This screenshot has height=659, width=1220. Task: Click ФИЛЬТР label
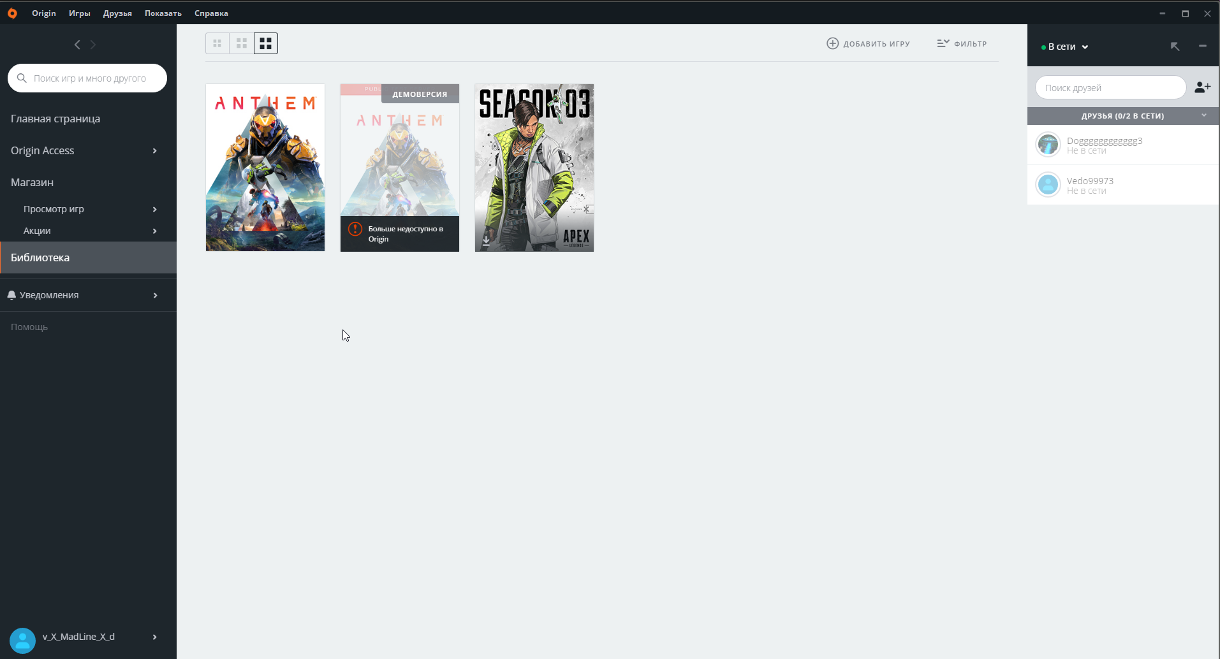pyautogui.click(x=970, y=44)
